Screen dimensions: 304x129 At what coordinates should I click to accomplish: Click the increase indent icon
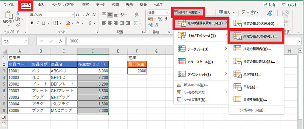(128, 23)
